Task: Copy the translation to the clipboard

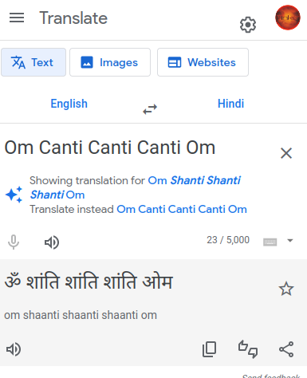Action: point(209,349)
